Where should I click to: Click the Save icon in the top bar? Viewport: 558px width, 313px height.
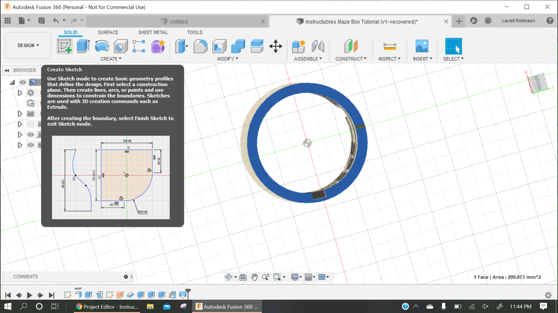click(x=42, y=21)
